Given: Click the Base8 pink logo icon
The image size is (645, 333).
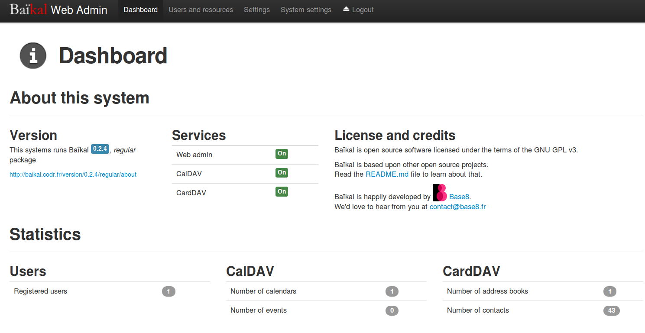Looking at the screenshot, I should tap(440, 193).
